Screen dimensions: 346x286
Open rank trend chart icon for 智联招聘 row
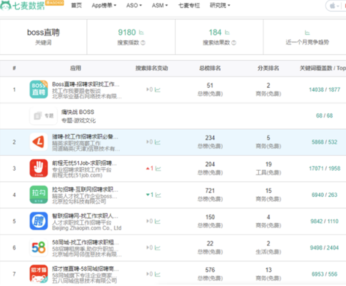point(157,221)
